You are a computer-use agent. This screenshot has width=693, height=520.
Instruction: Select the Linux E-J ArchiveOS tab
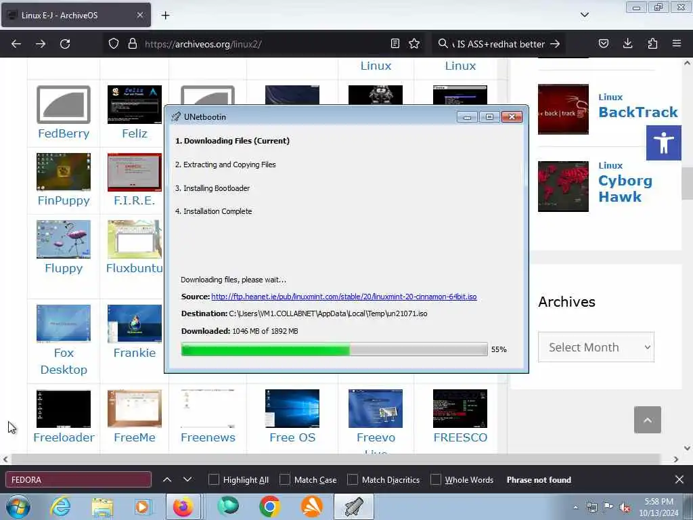click(76, 15)
